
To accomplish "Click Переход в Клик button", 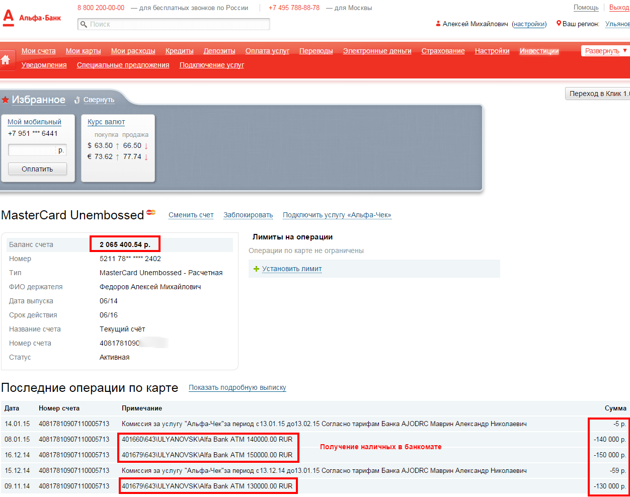I will coord(598,94).
